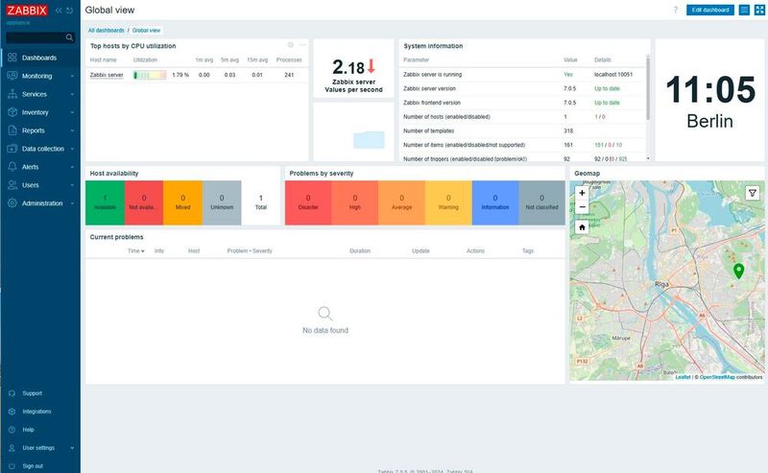Expand the Alerts menu
Image resolution: width=768 pixels, height=473 pixels.
pos(40,167)
